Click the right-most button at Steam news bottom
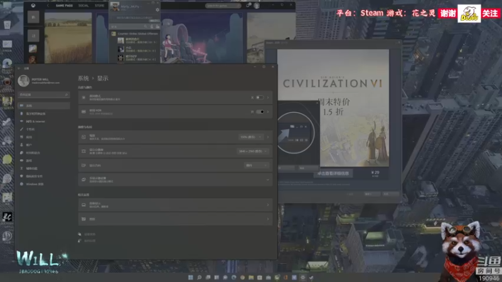 click(390, 194)
